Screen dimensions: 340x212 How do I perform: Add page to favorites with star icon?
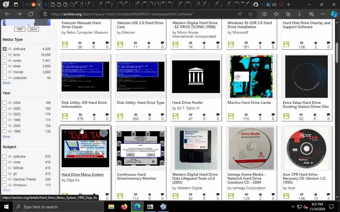point(250,14)
